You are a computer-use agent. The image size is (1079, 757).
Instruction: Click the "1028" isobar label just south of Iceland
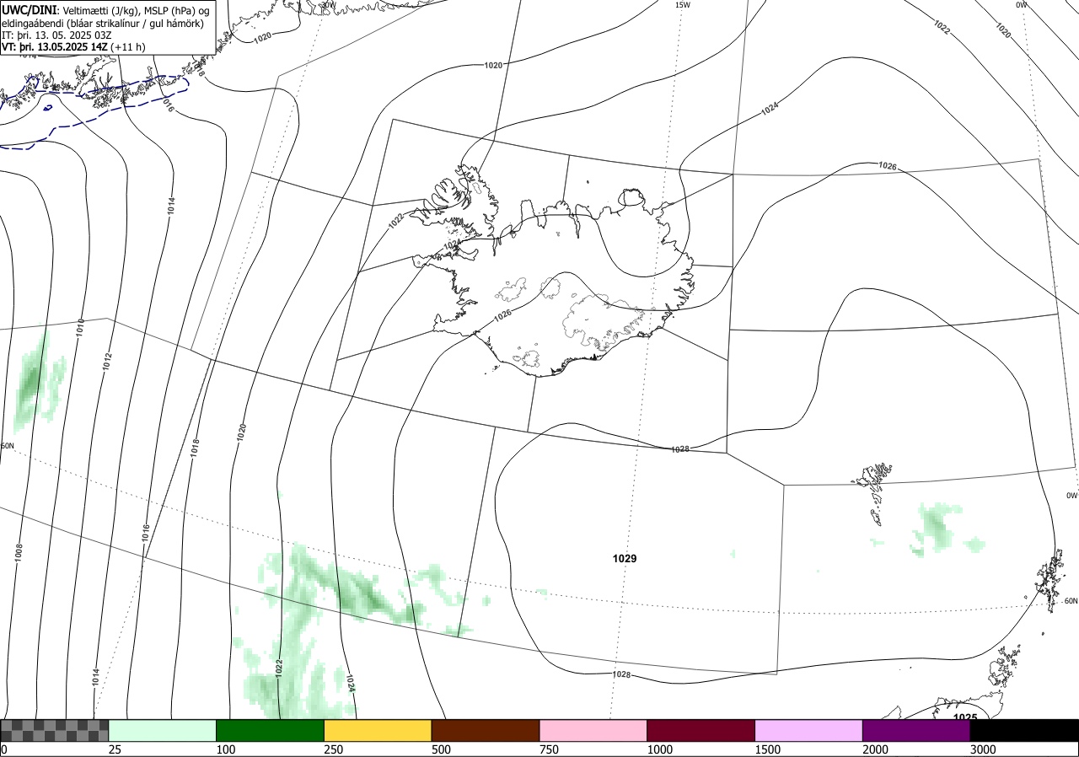coord(680,448)
